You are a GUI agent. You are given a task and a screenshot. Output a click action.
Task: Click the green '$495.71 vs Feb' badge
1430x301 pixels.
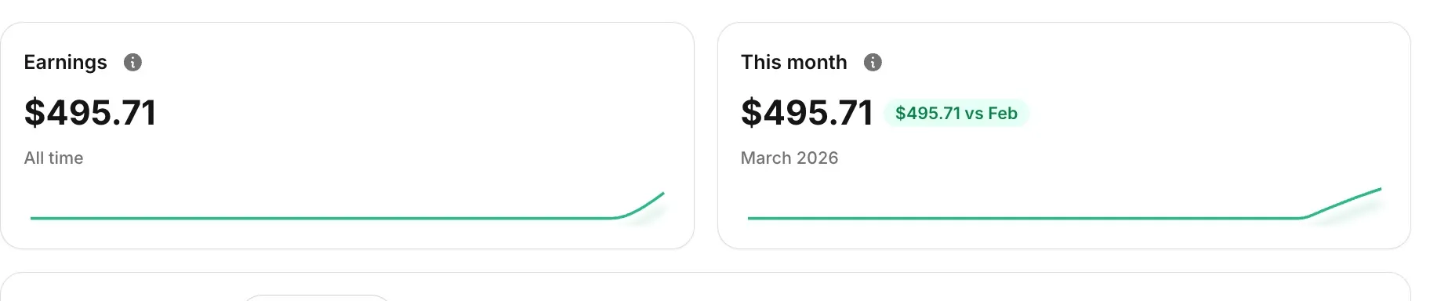(x=956, y=113)
